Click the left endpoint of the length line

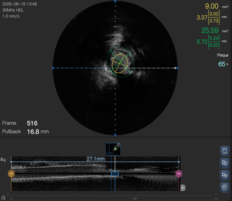tap(11, 162)
